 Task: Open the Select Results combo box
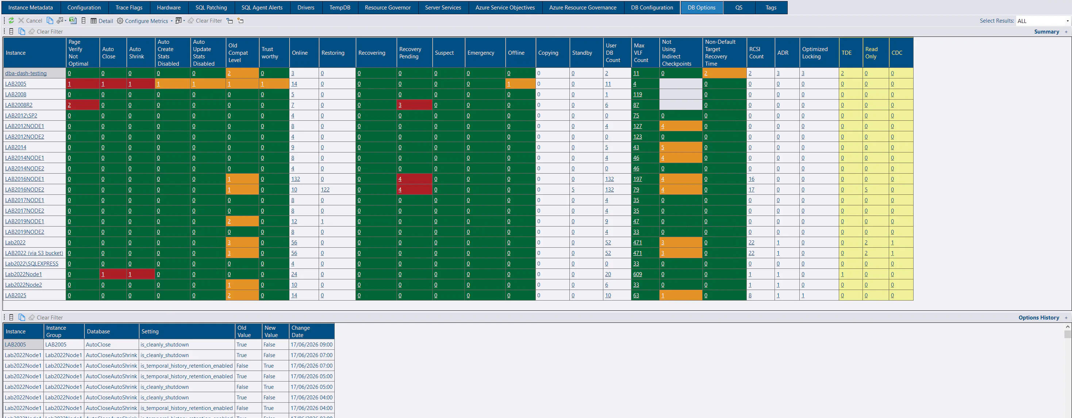[x=1043, y=21]
